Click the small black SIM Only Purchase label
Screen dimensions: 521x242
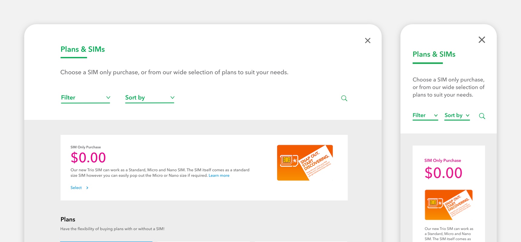(86, 147)
